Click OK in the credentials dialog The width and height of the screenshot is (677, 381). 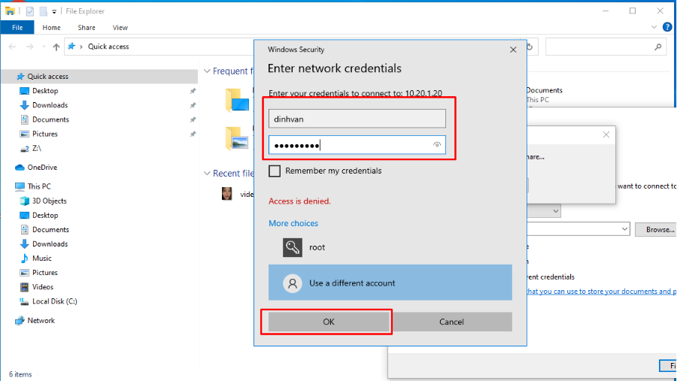click(329, 322)
